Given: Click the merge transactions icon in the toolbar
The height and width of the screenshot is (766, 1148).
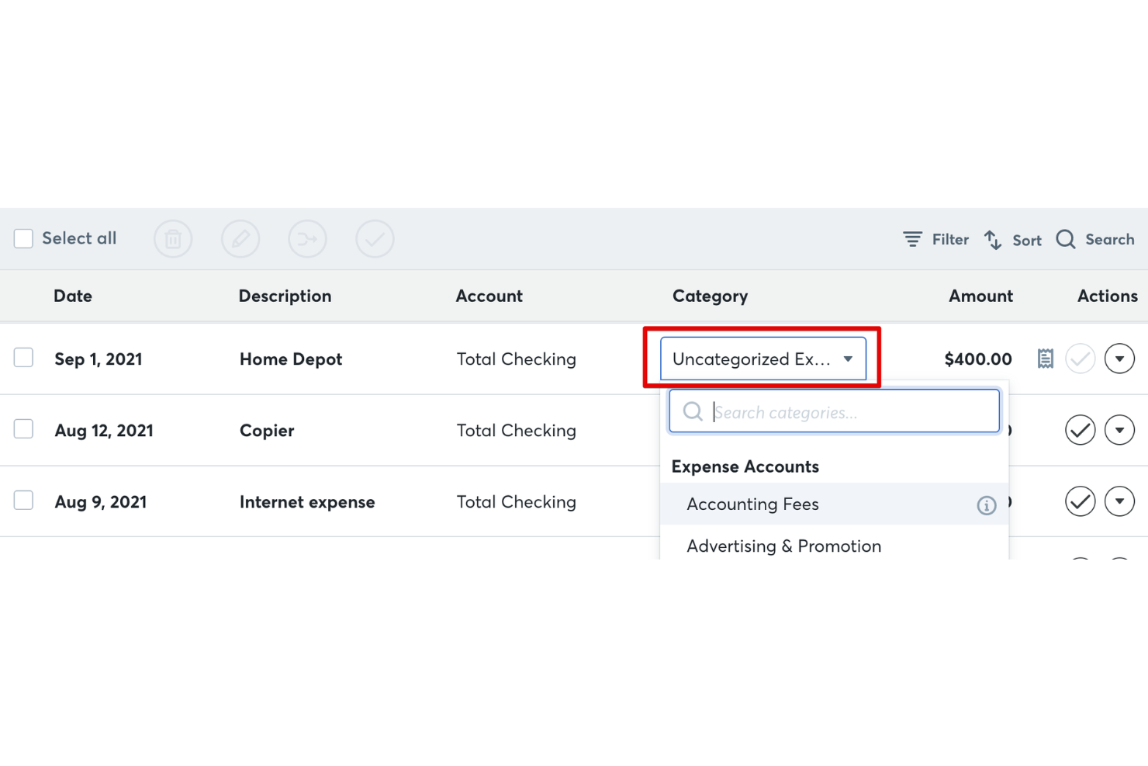Looking at the screenshot, I should click(307, 238).
